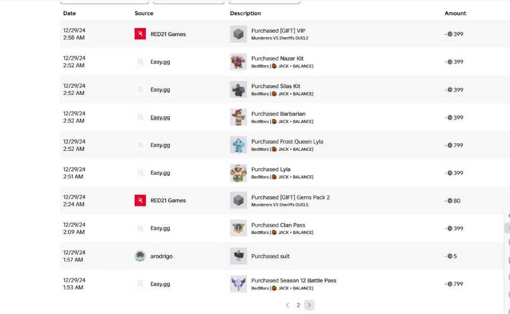Click the Gems Pack 2 gray cube icon

[x=238, y=200]
